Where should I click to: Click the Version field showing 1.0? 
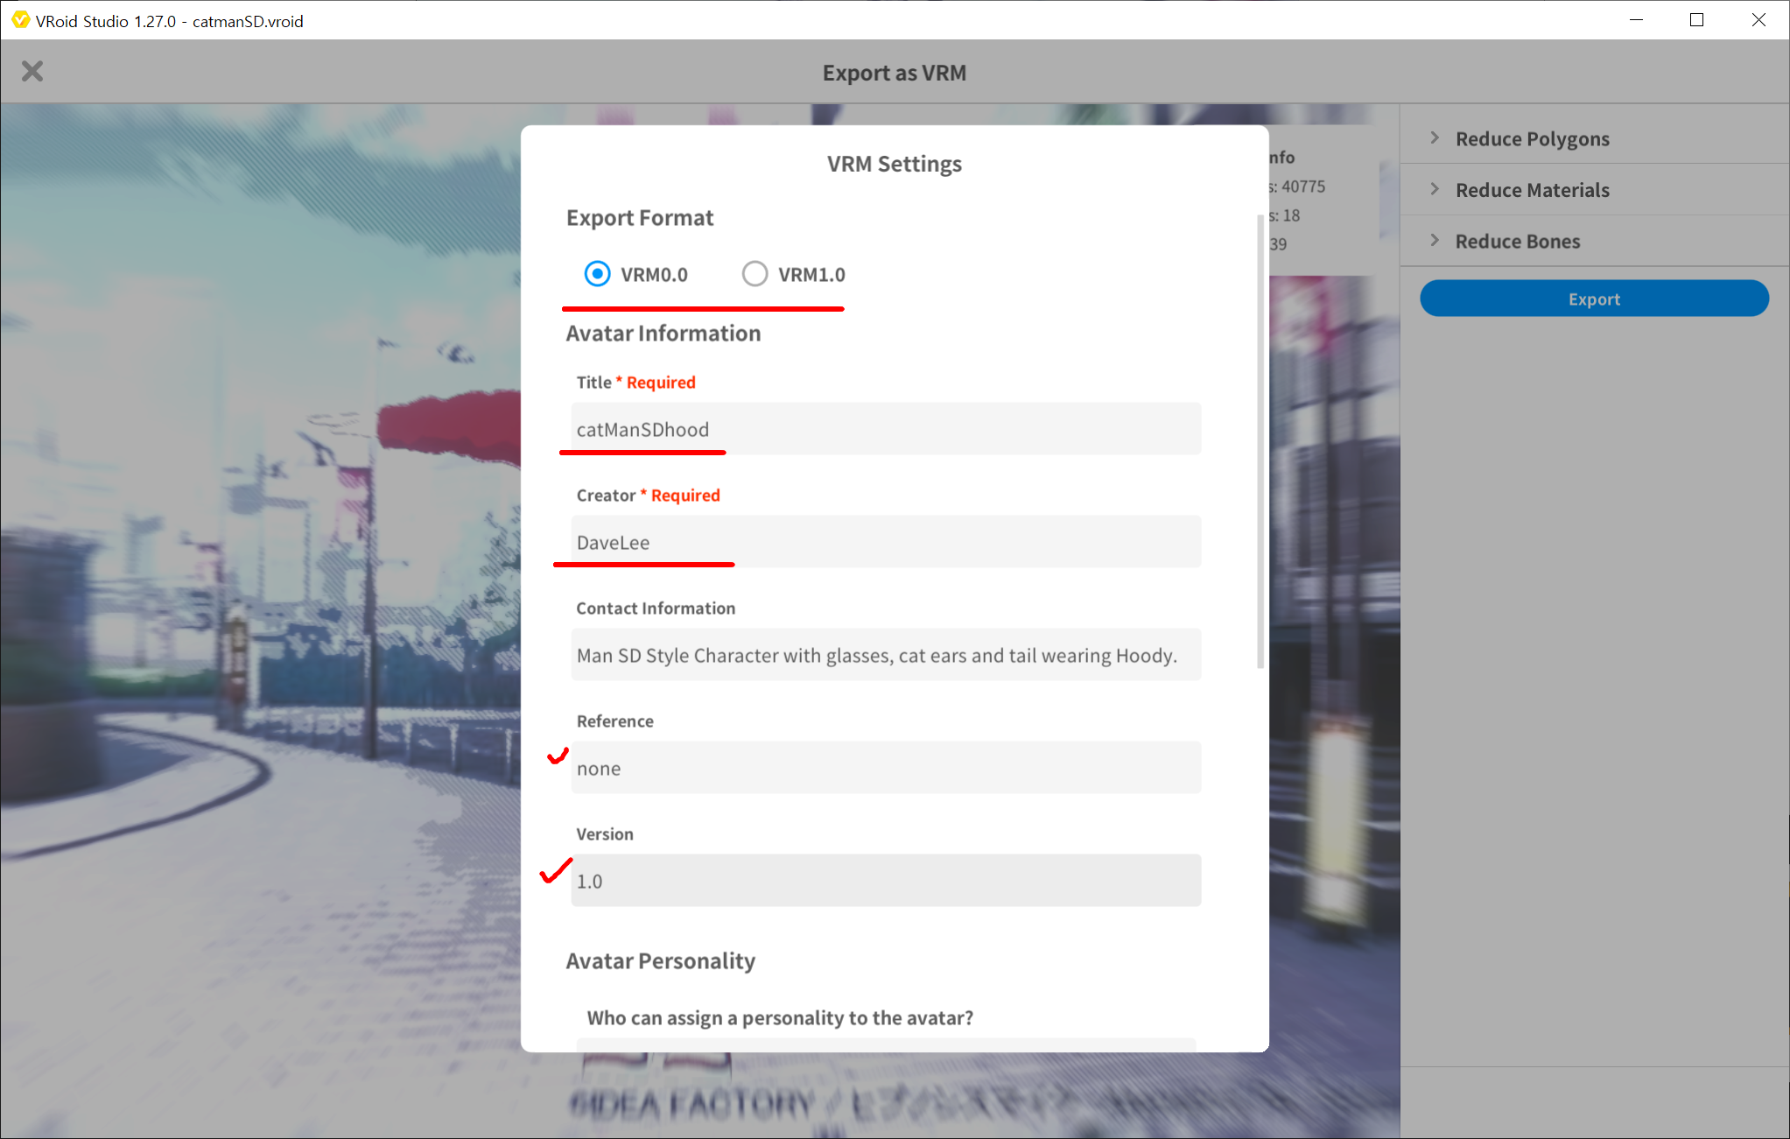click(x=885, y=881)
